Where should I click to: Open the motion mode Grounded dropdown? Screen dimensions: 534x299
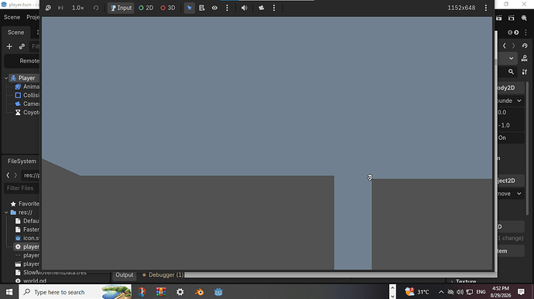[510, 100]
